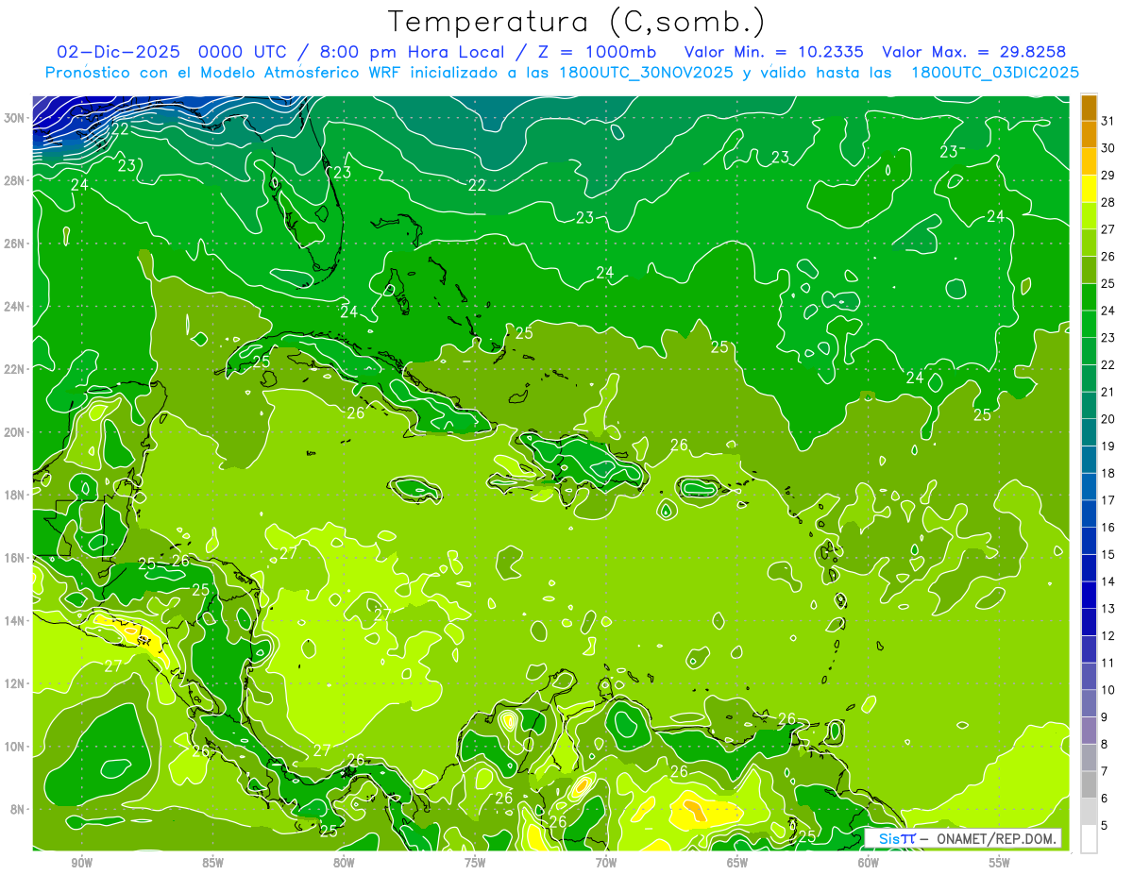Click the '80W' longitude axis label
Viewport: 1133px width, 875px height.
[x=344, y=864]
